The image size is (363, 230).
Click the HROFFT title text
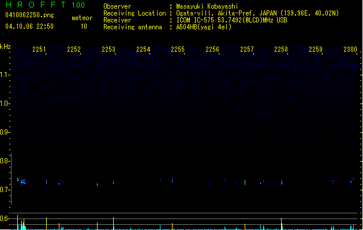click(36, 5)
